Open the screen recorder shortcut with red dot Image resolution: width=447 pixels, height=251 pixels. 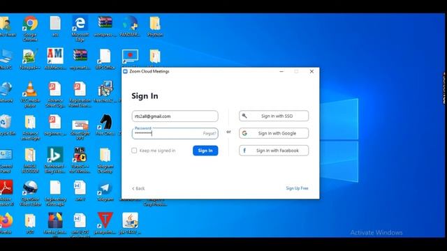coord(131,56)
